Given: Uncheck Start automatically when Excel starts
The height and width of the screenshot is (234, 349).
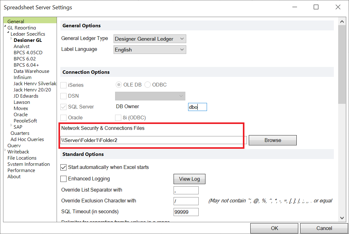Looking at the screenshot, I should coord(63,167).
